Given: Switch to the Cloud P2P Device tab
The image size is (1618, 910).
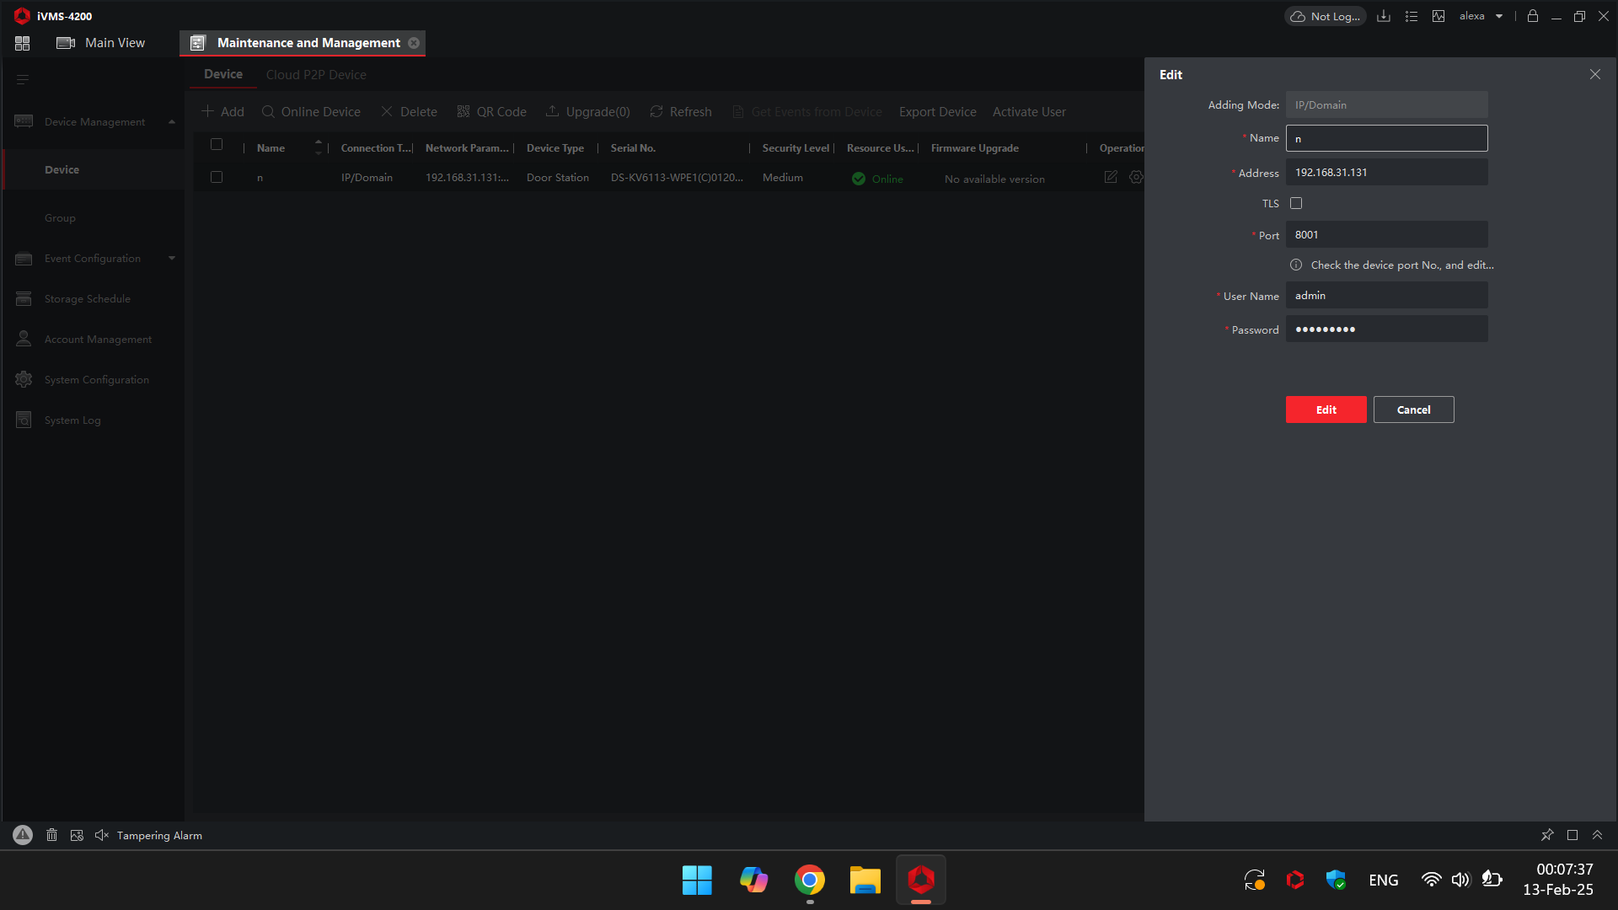Looking at the screenshot, I should coord(316,74).
